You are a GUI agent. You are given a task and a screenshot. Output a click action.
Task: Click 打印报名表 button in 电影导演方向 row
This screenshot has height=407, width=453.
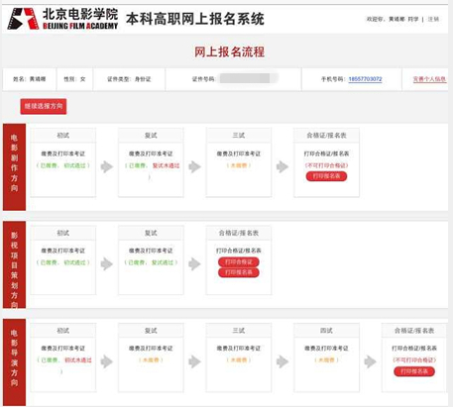pyautogui.click(x=414, y=371)
